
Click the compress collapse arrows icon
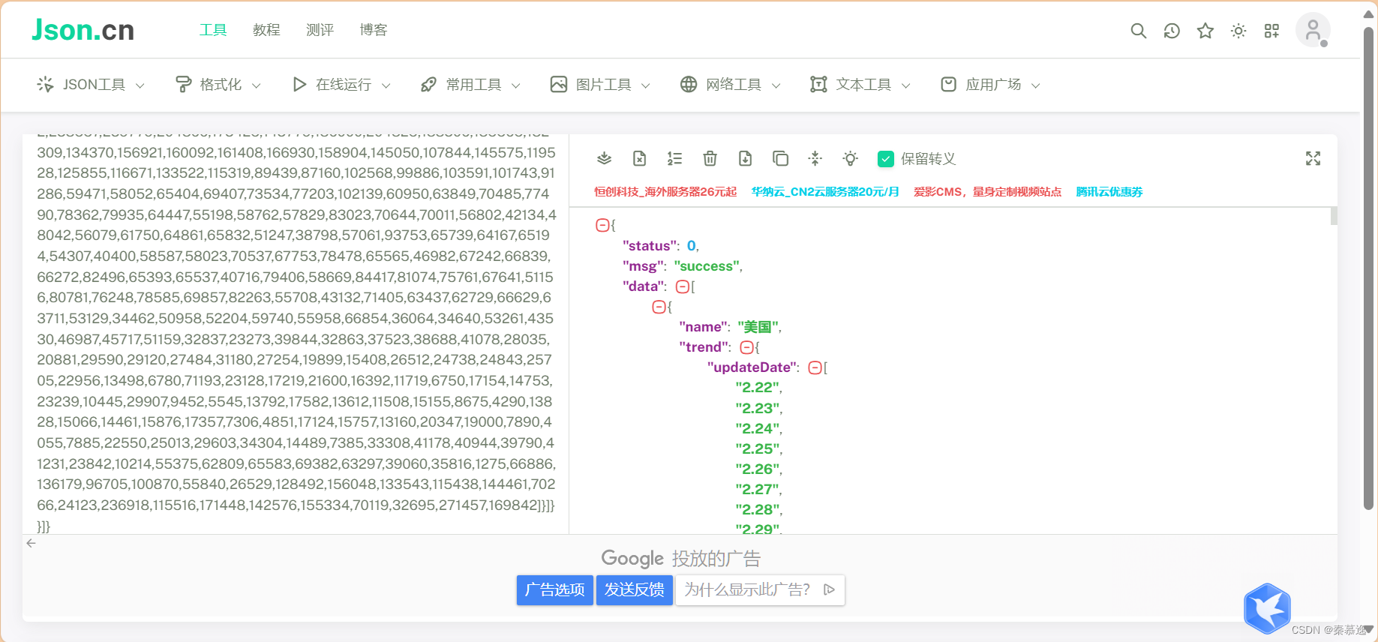click(815, 158)
